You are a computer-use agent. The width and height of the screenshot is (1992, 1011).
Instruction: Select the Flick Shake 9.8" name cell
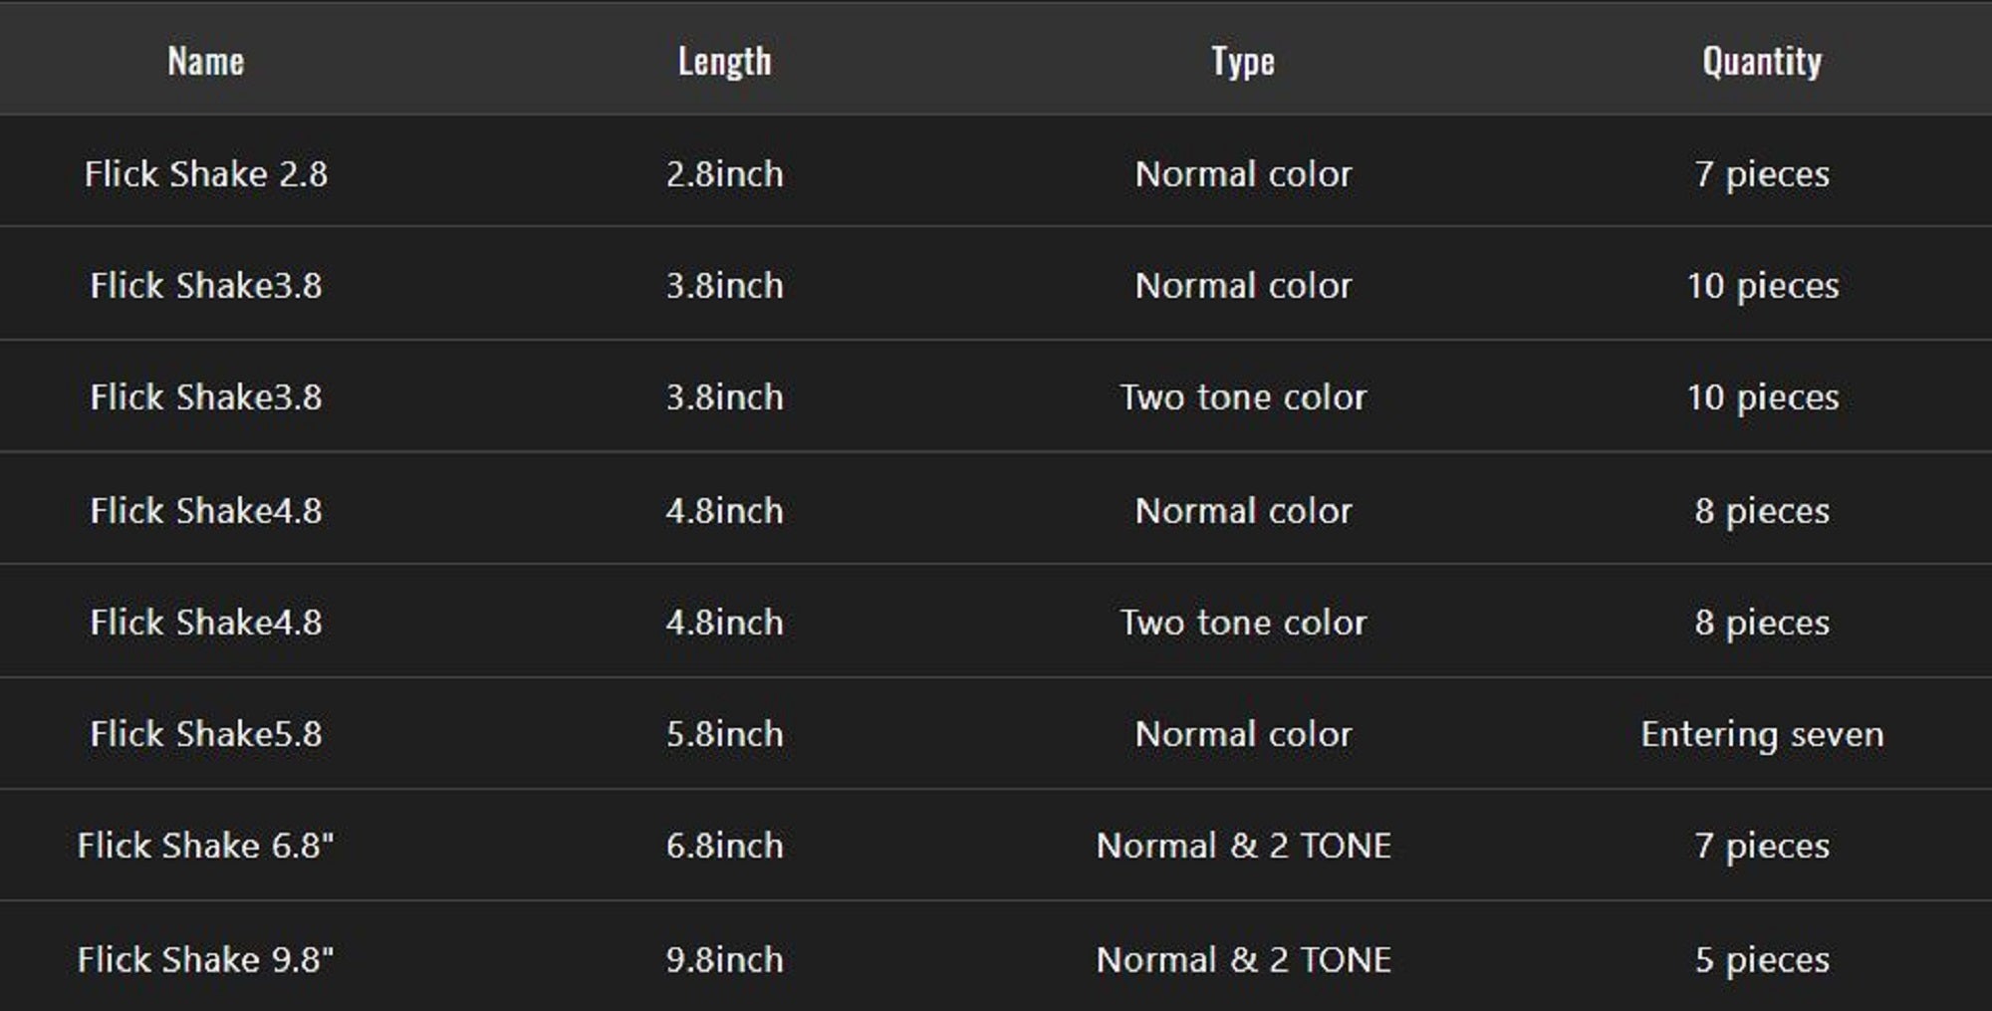point(206,959)
